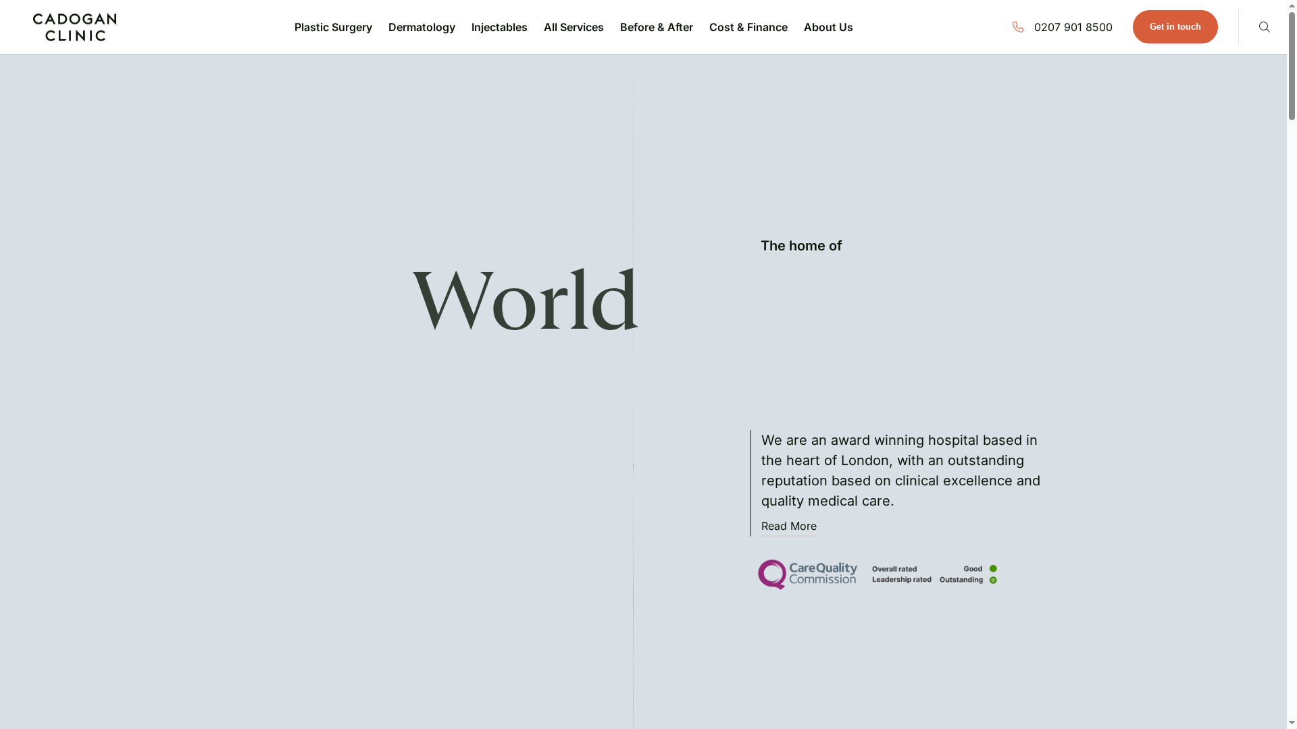
Task: Select the Cadogan Clinic logo
Action: (x=74, y=27)
